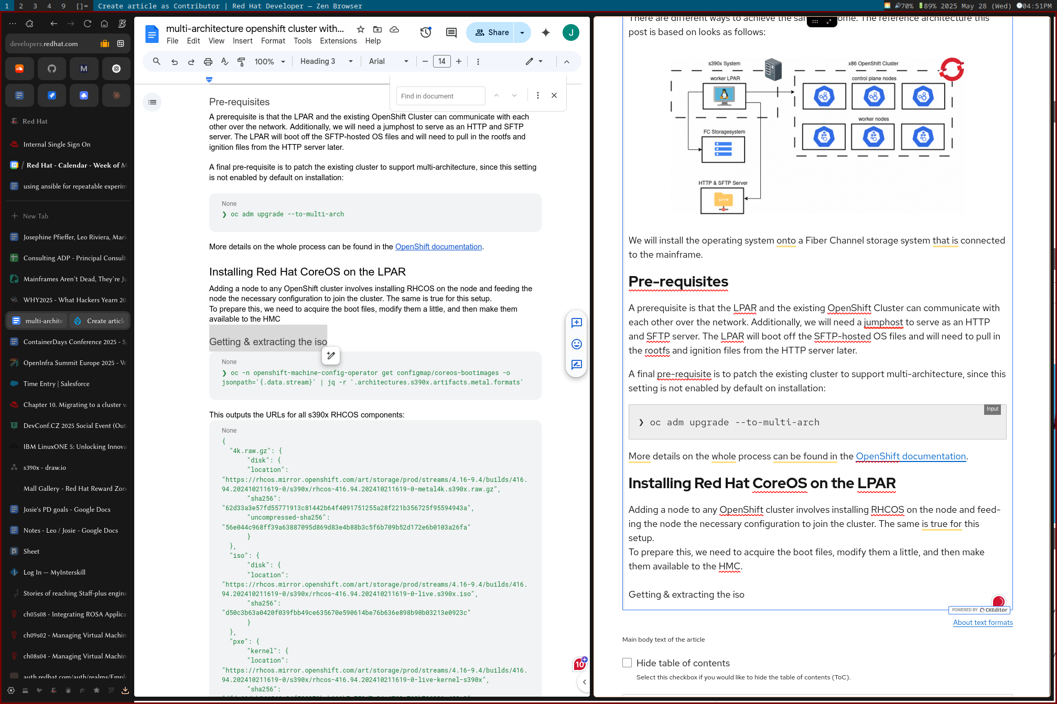1057x704 pixels.
Task: Open version history clock icon
Action: coord(426,32)
